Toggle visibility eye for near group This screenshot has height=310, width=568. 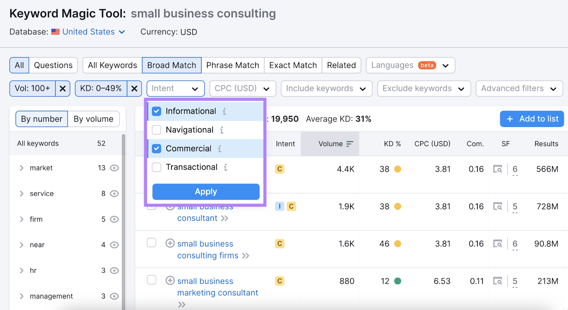[x=114, y=245]
